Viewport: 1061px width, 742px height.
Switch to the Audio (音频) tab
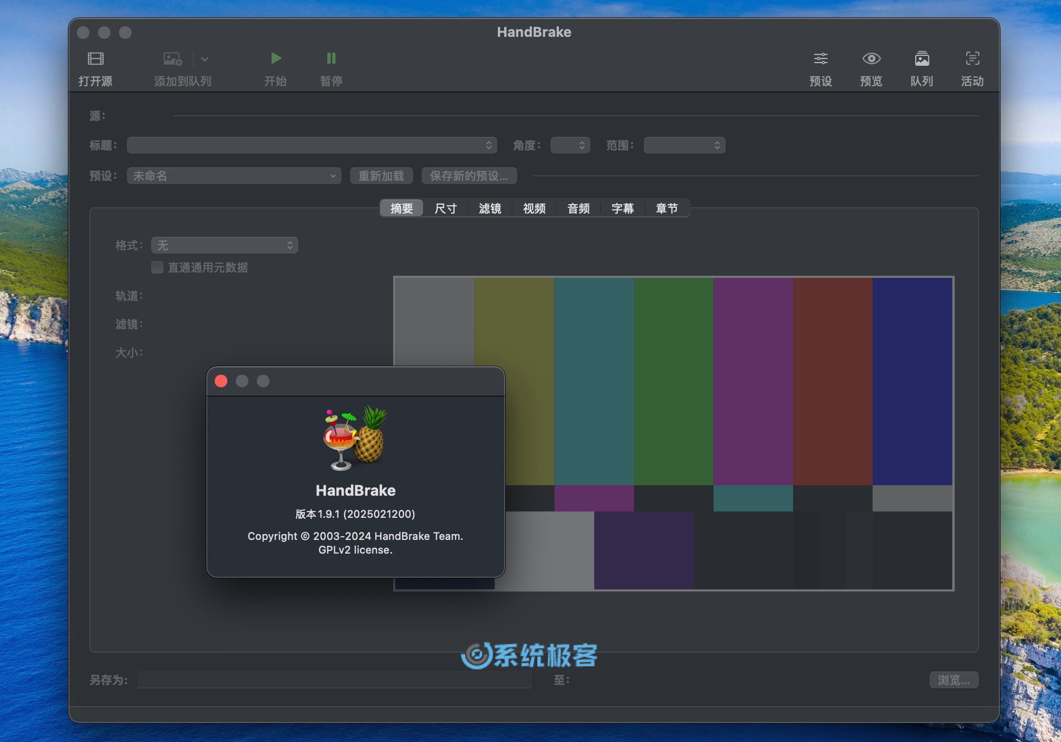click(578, 208)
